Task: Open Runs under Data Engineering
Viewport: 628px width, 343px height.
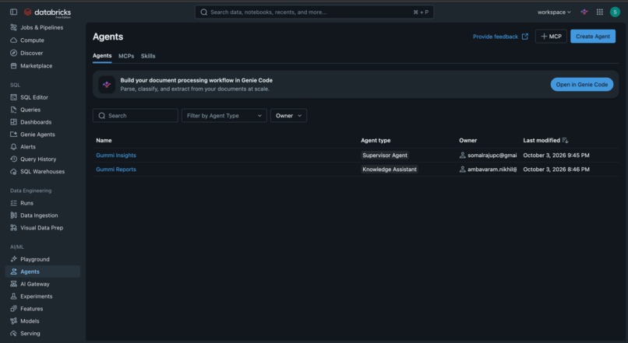Action: click(x=26, y=203)
